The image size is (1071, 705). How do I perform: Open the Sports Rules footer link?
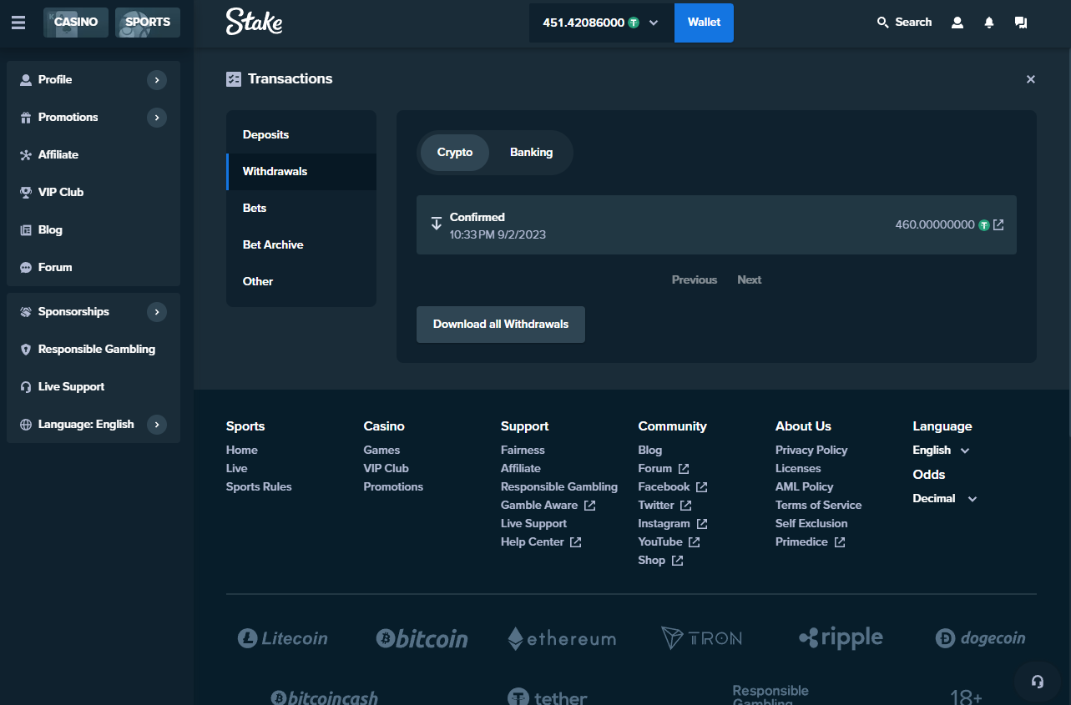(x=259, y=487)
